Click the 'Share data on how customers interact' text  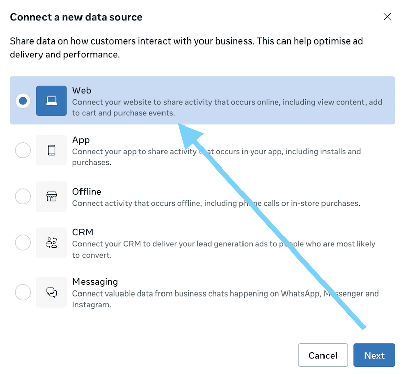[186, 48]
